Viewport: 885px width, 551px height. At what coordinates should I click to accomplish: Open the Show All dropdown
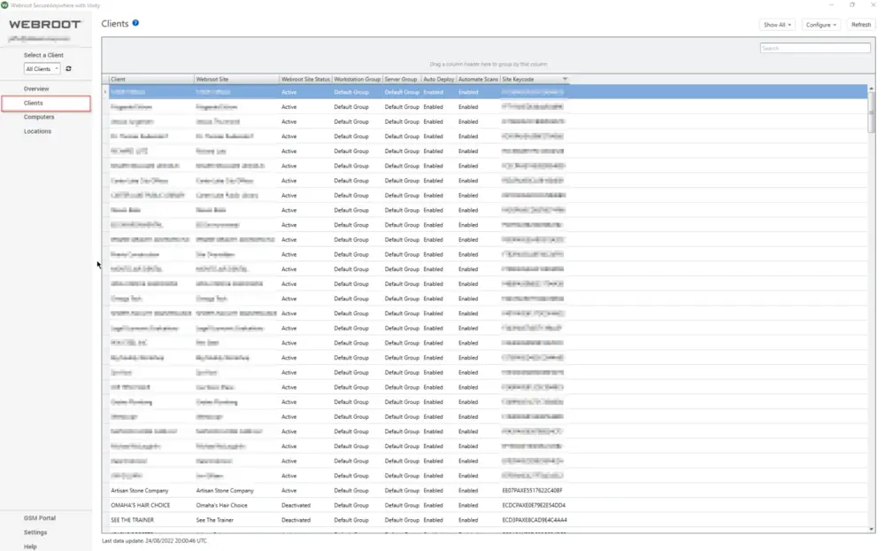point(777,25)
